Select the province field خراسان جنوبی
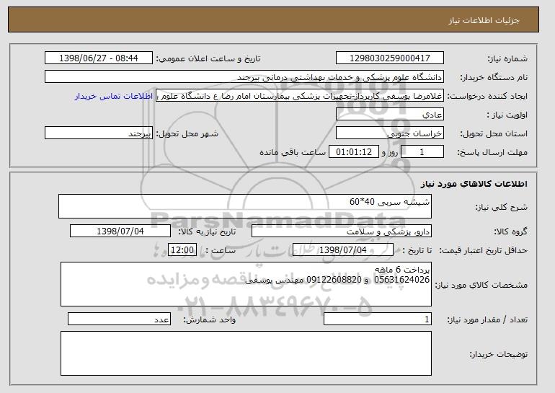This screenshot has height=393, width=555. (x=390, y=133)
